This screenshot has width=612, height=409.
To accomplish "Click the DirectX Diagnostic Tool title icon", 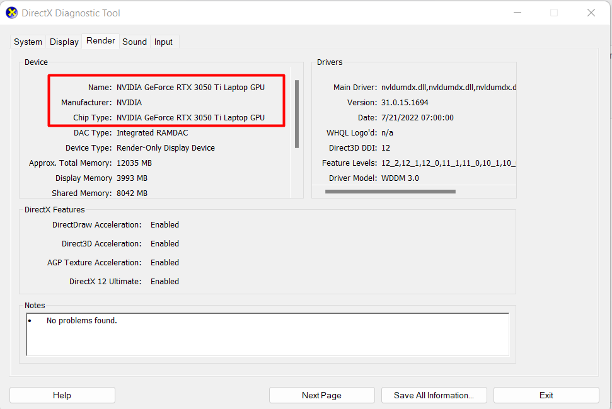I will (x=12, y=13).
